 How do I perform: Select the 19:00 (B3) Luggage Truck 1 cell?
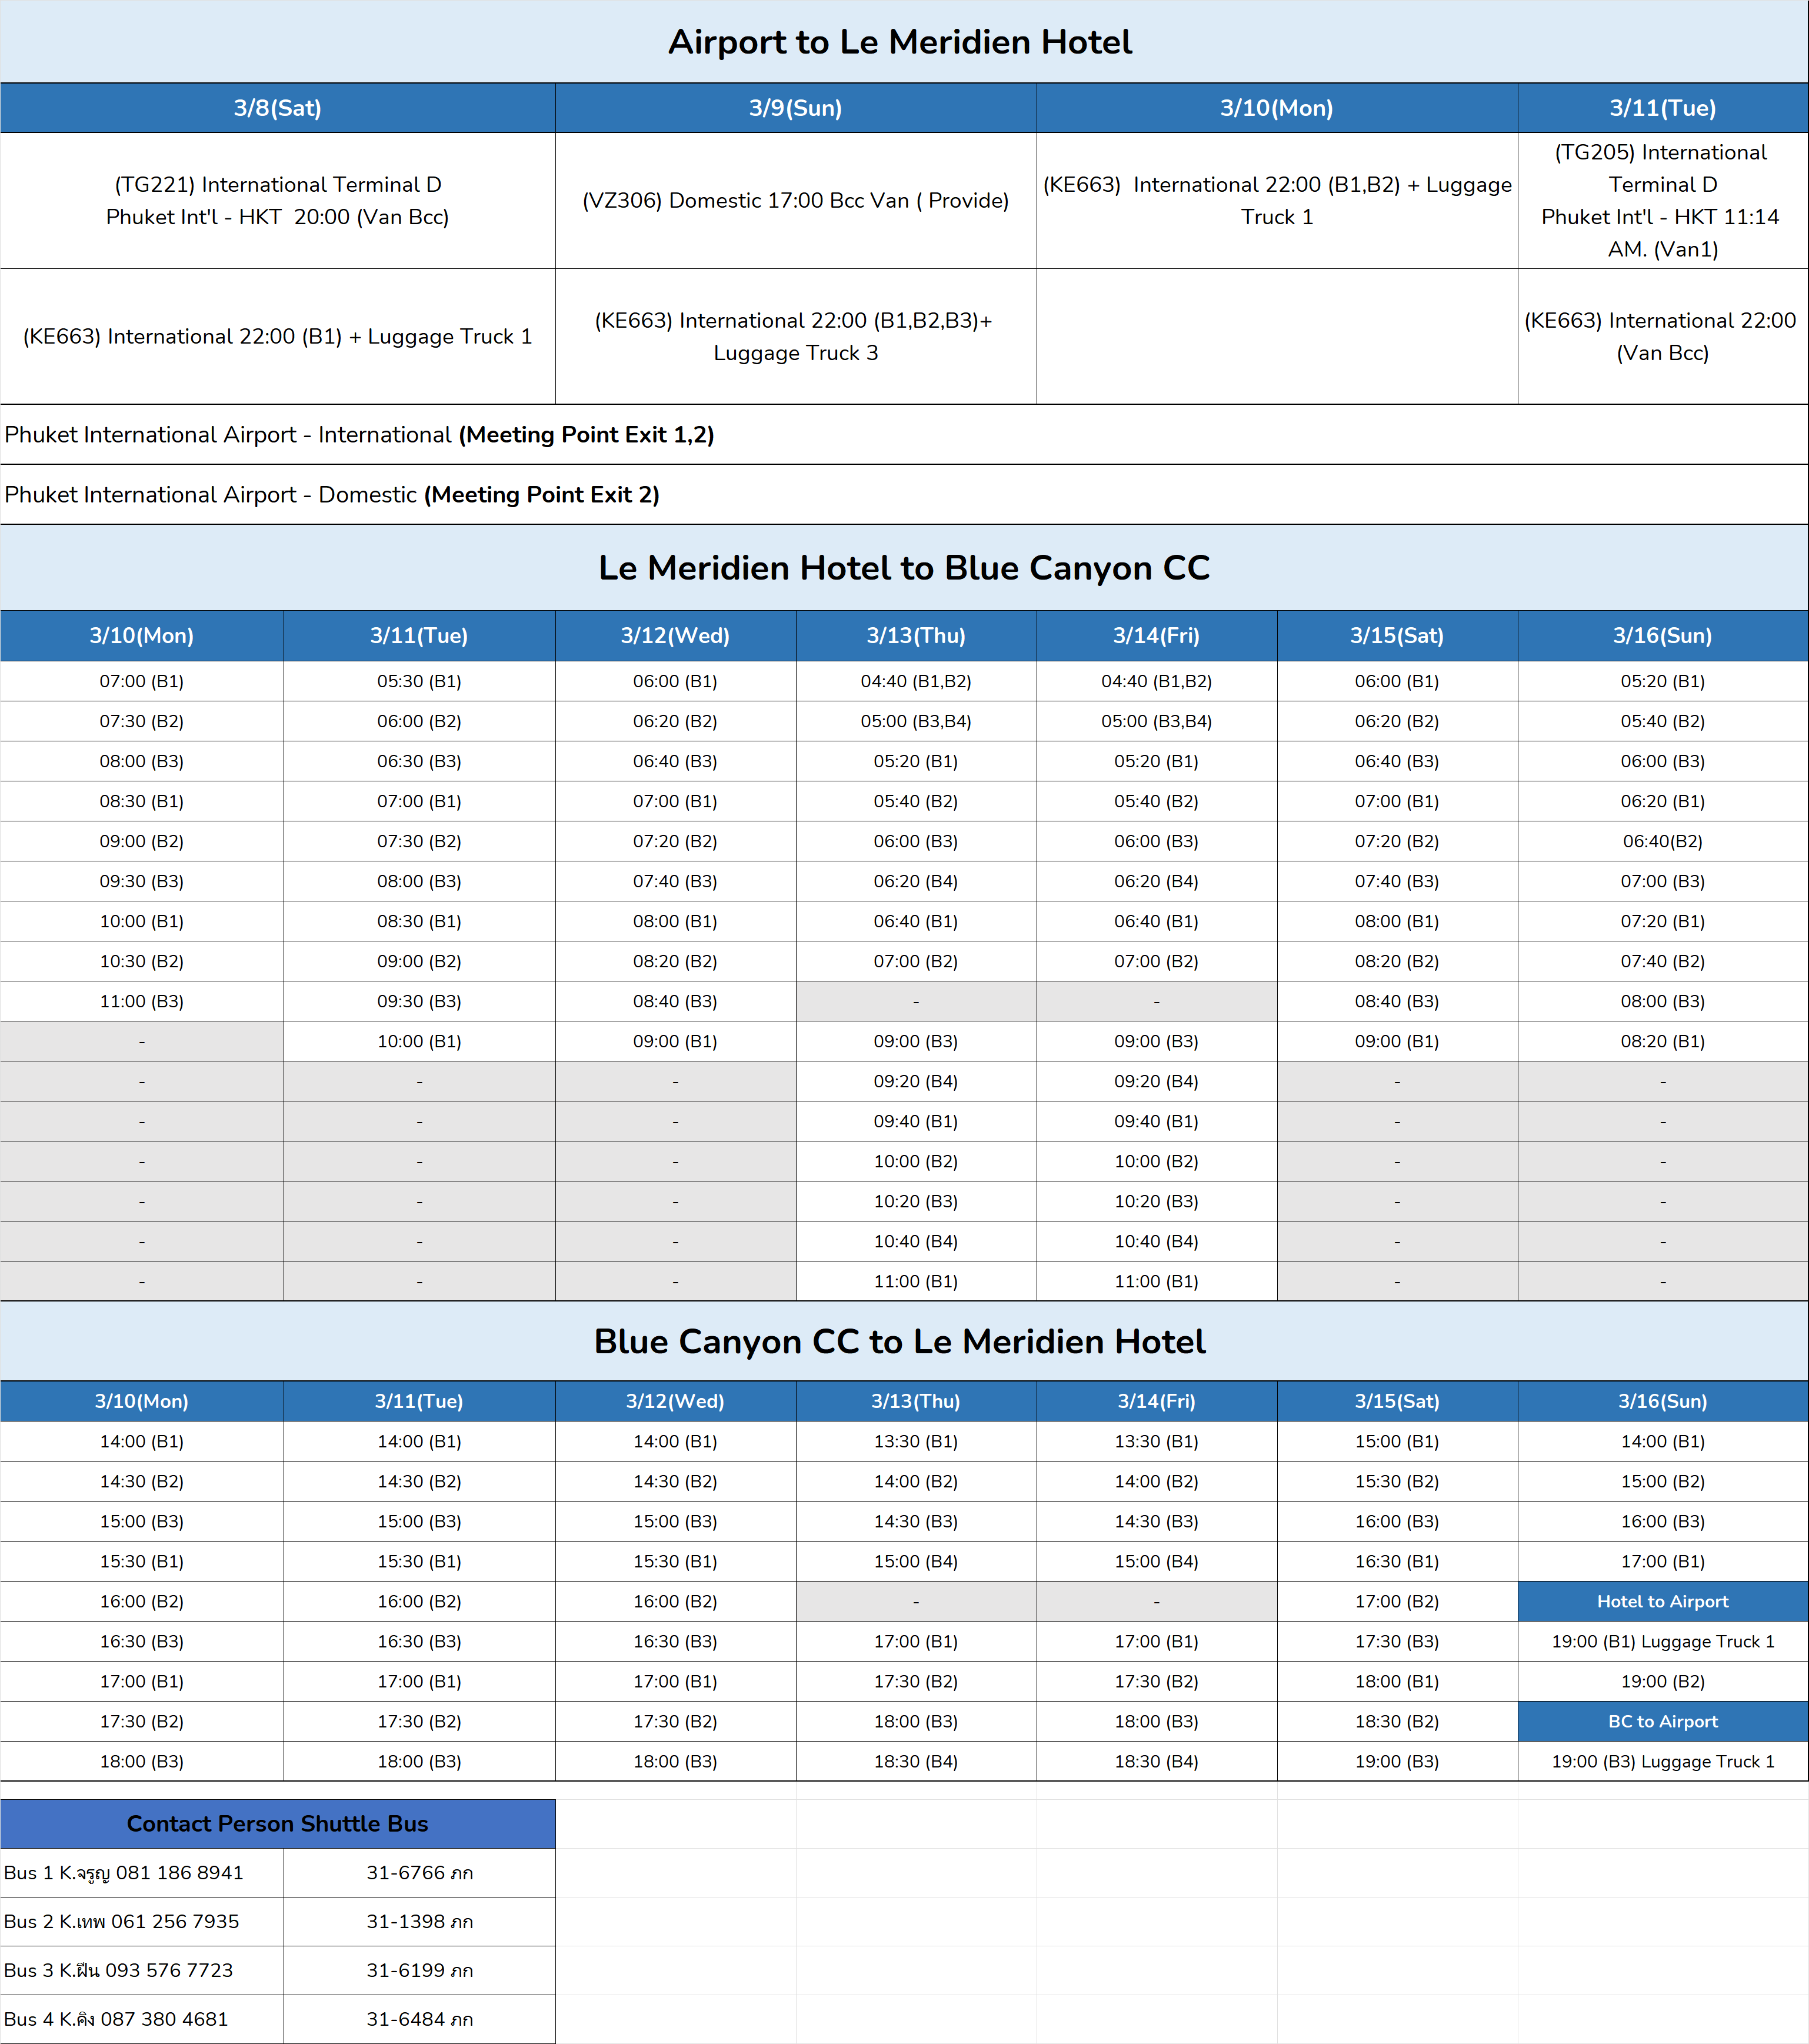(x=1663, y=1761)
